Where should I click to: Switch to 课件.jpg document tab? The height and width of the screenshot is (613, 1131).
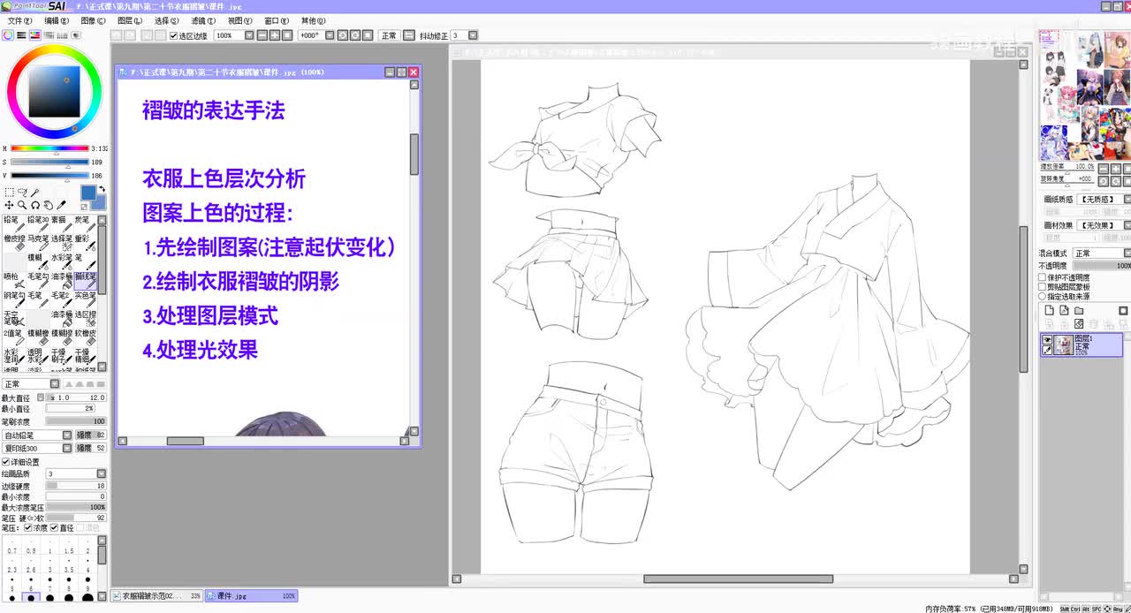252,596
